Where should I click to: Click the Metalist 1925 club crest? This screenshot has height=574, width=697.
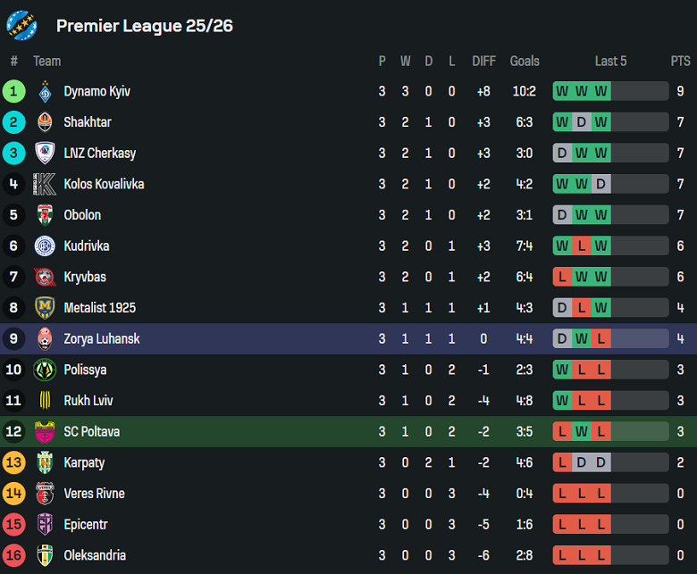tap(45, 308)
